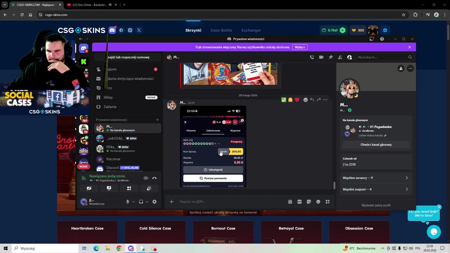This screenshot has height=253, width=450.
Task: Open profile more options ellipsis button
Action: (410, 69)
